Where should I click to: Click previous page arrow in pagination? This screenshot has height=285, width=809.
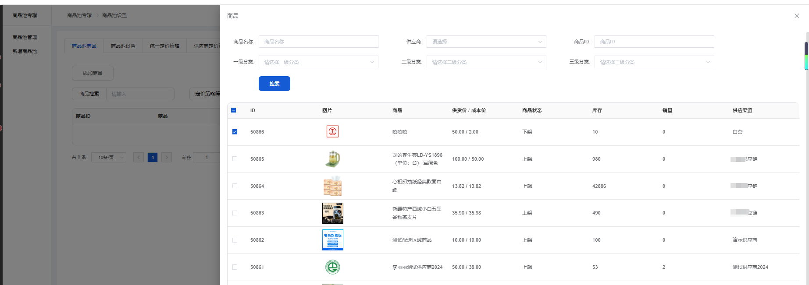[139, 157]
